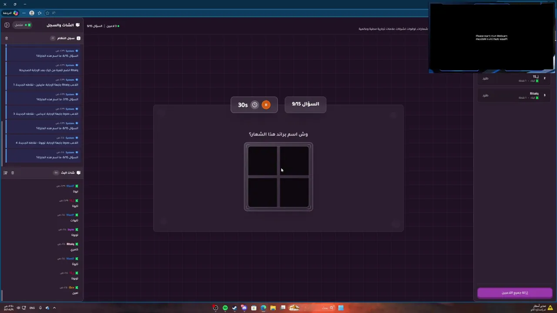Clear the stream chat with trash icon
Viewport: 557px width, 313px height.
(x=13, y=173)
